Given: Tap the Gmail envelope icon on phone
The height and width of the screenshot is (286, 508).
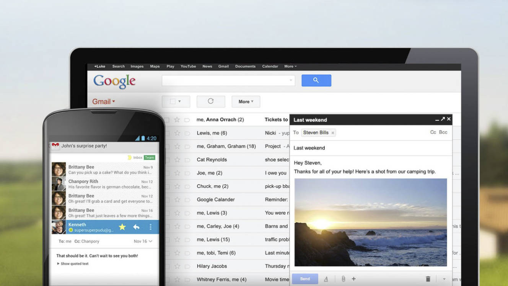Looking at the screenshot, I should 55,146.
